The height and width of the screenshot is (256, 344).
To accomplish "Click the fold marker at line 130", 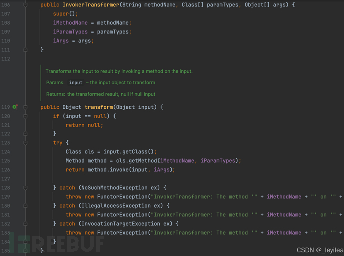I will 25,206.
